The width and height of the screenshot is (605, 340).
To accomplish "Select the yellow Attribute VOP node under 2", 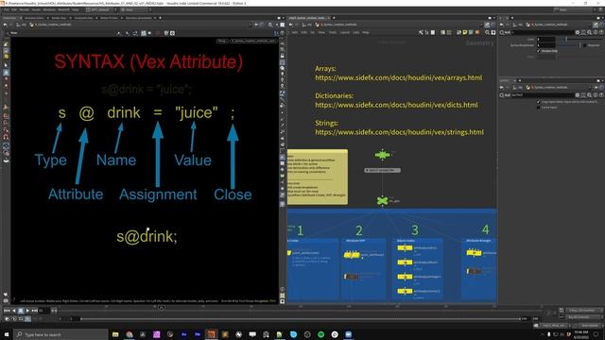I will coord(352,254).
